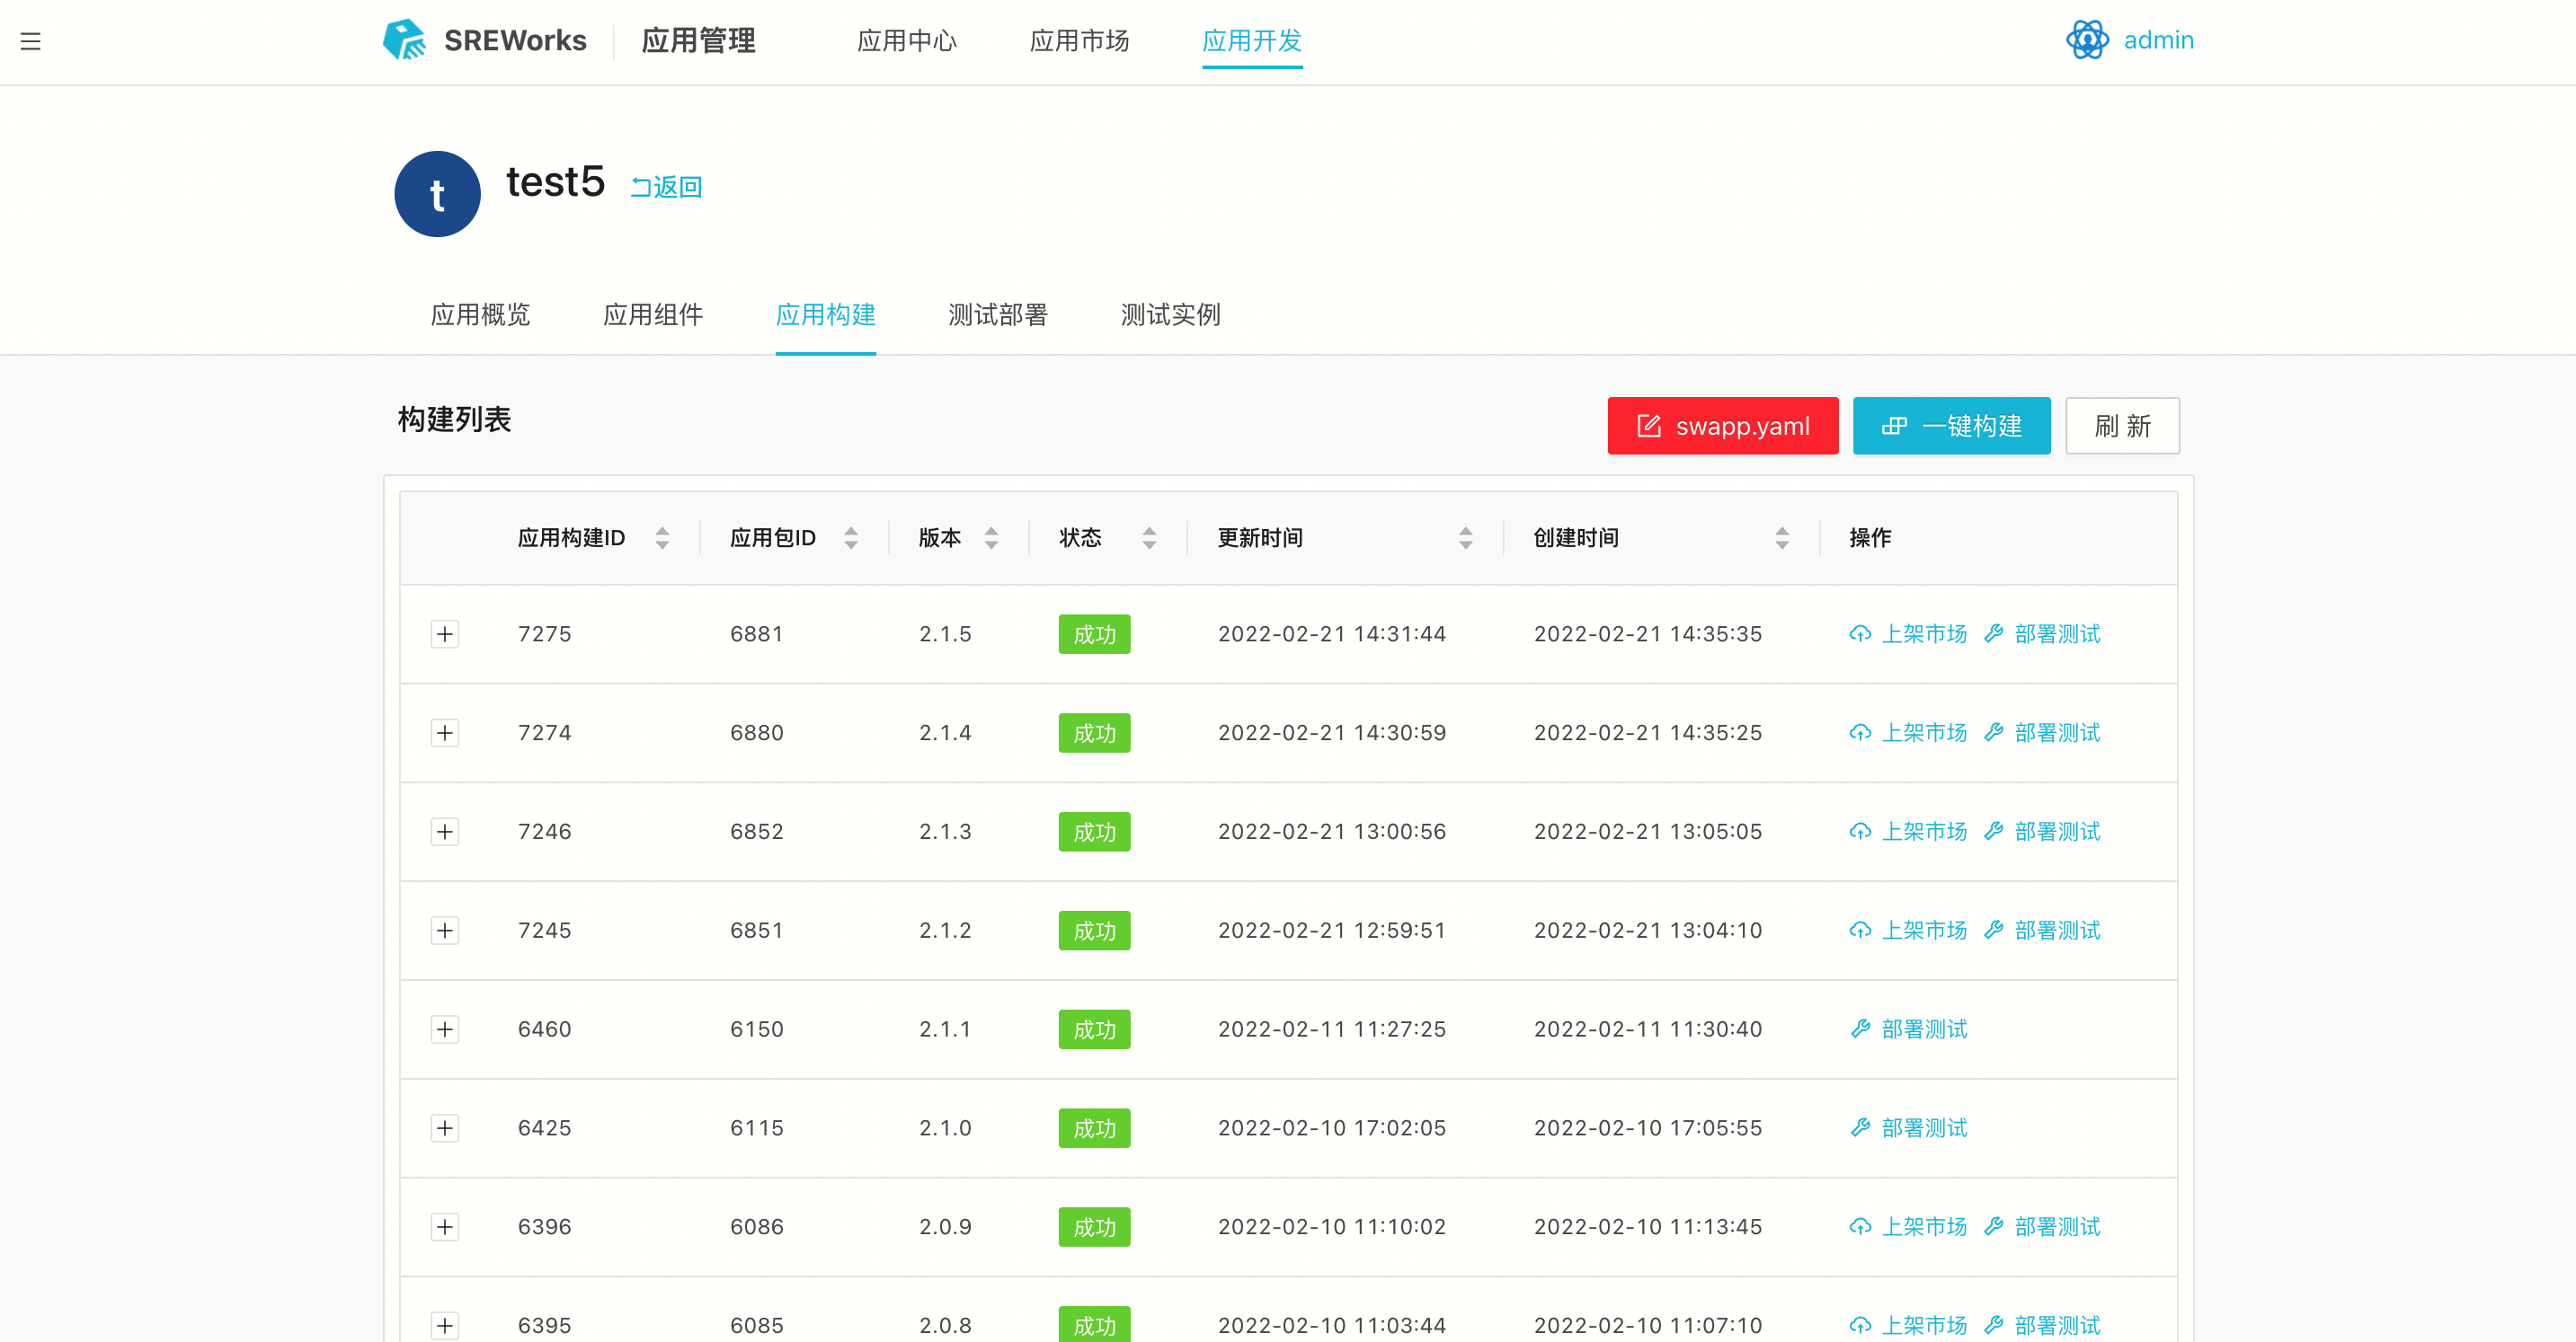Open the swapp.yaml editor button
Image resolution: width=2576 pixels, height=1342 pixels.
tap(1722, 426)
